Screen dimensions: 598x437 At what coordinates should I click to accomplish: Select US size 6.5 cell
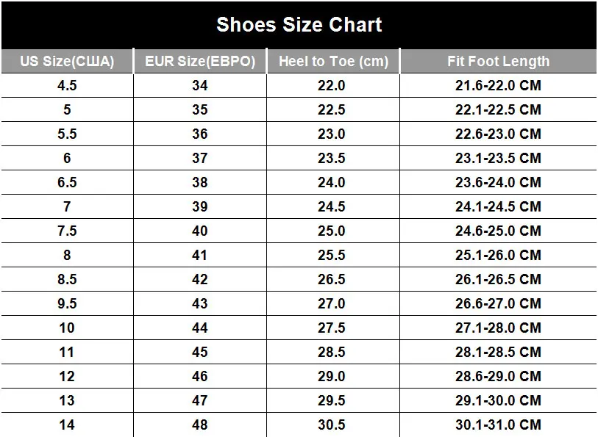pos(67,182)
